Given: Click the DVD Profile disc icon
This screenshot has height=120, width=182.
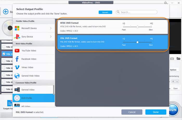Looking at the screenshot, I should [17, 98].
